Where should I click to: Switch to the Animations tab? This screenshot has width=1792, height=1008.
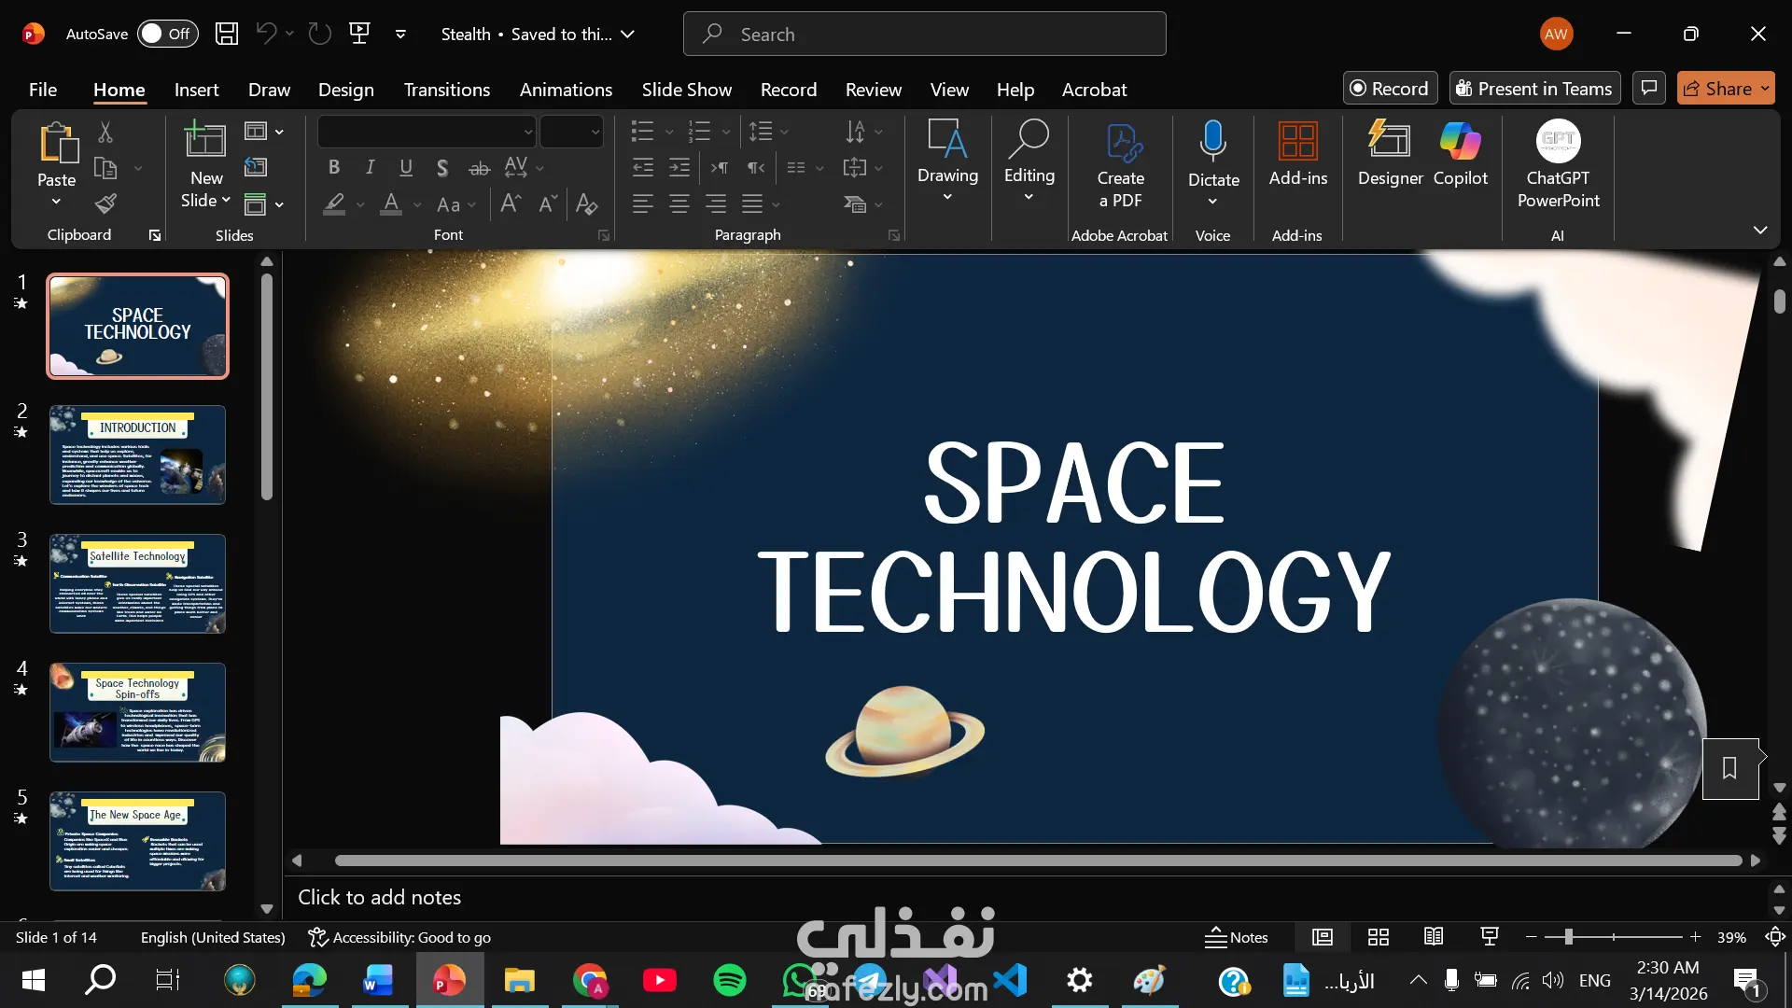coord(566,90)
